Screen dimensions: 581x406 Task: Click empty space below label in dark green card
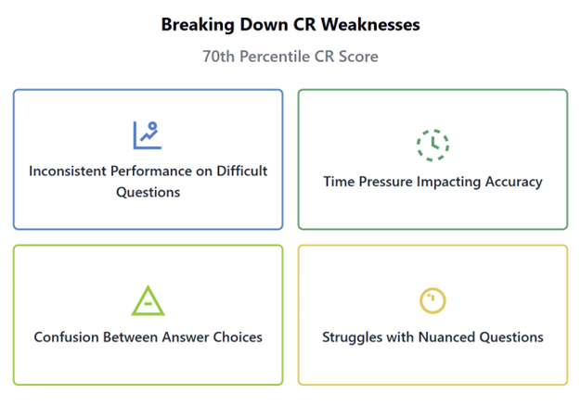[x=433, y=210]
